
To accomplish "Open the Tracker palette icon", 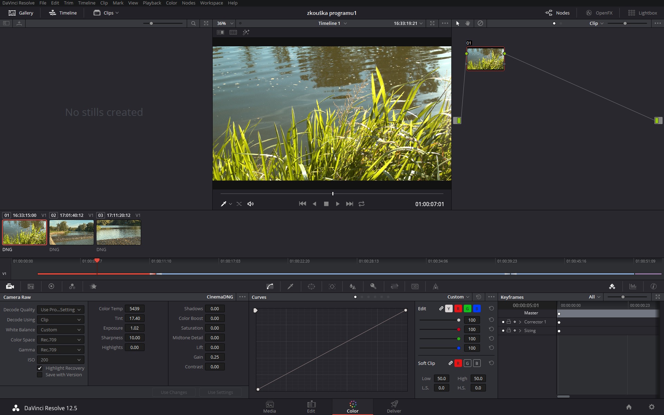I will click(x=332, y=286).
